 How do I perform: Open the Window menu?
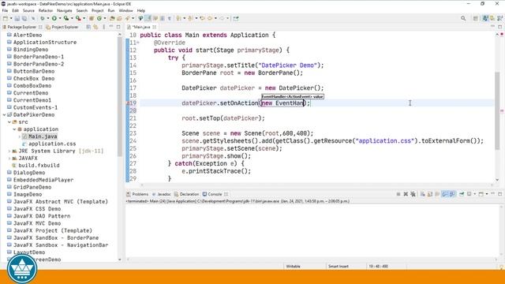(x=126, y=10)
